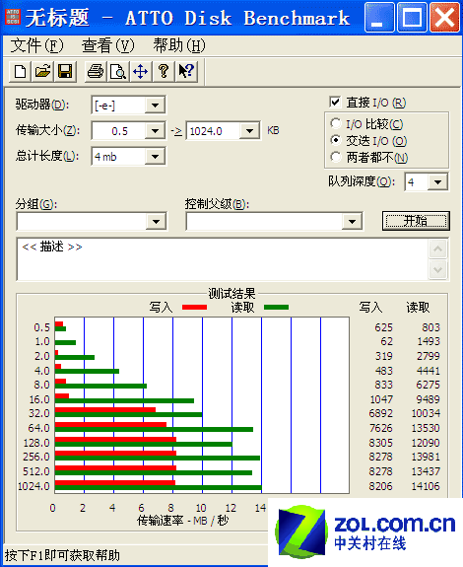Toggle the 直接 I/O checkbox

[335, 103]
